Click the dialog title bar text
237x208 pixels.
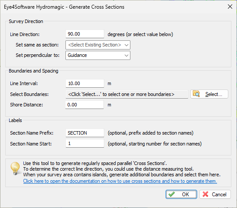[x=64, y=7]
